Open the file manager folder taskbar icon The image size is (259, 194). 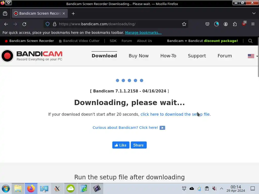click(x=18, y=188)
